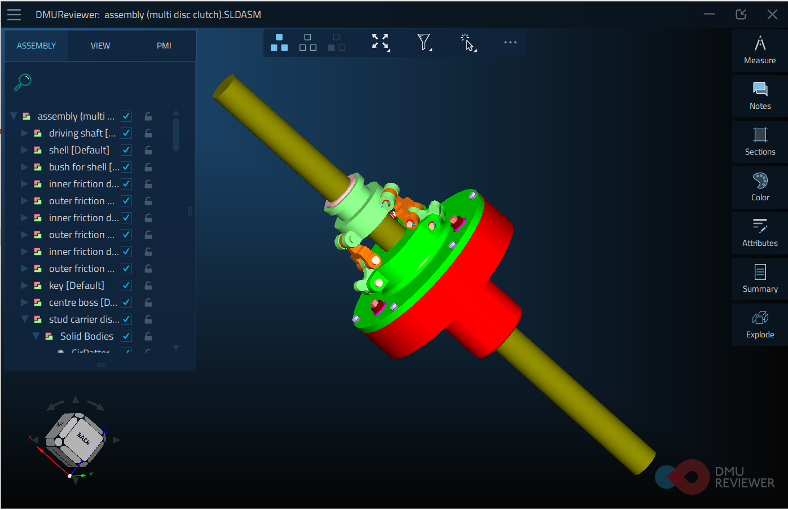This screenshot has height=510, width=788.
Task: Expand the bush for shell node
Action: [x=24, y=167]
